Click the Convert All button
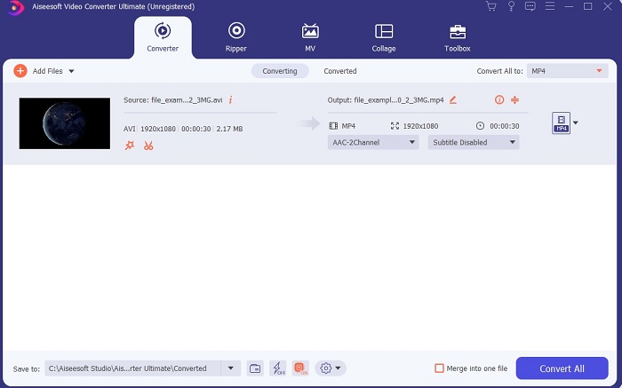Screen dimensions: 622x388 tap(562, 368)
